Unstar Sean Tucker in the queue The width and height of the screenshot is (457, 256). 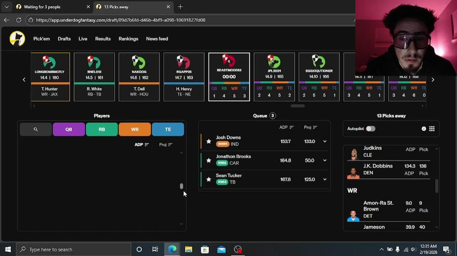[209, 179]
